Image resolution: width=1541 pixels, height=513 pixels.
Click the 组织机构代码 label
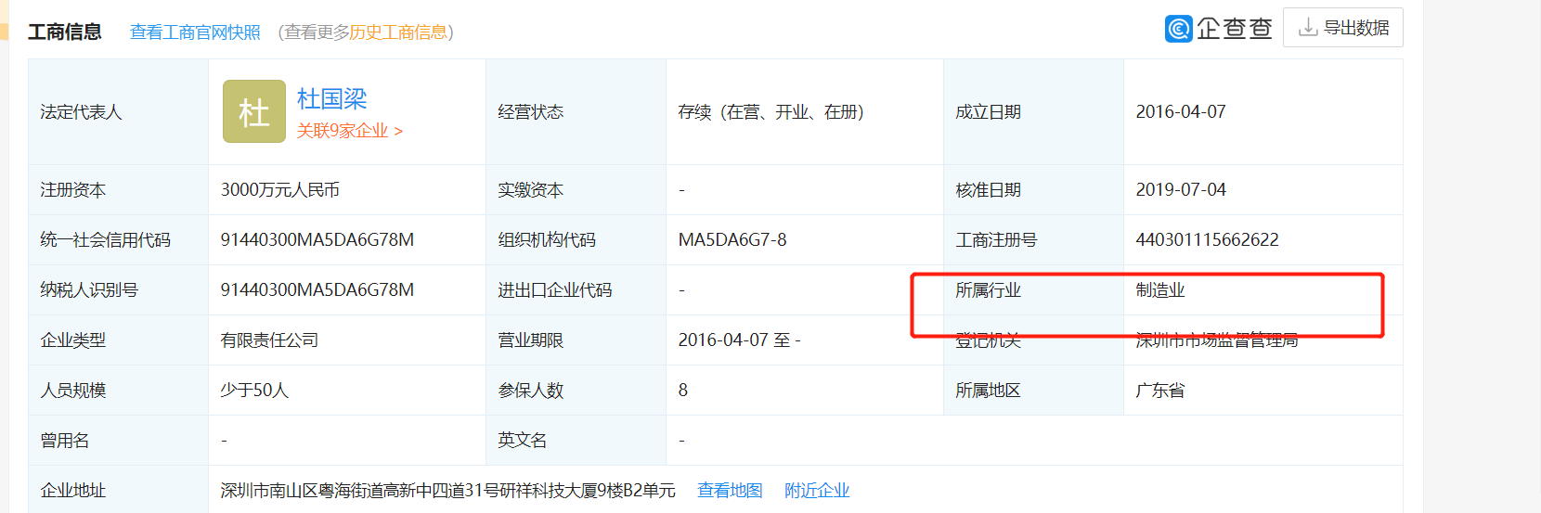(547, 239)
